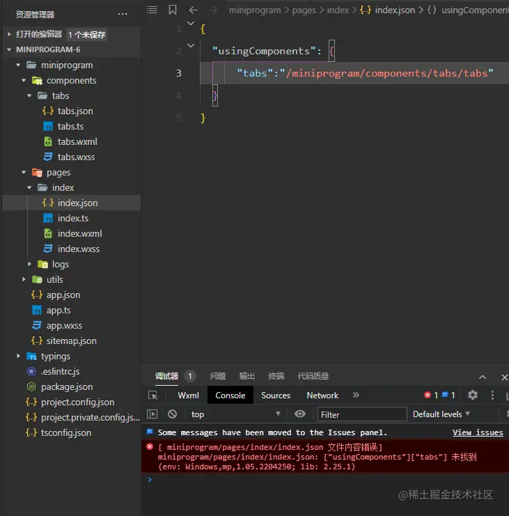509x516 pixels.
Task: Expand the utils folder
Action: [24, 279]
